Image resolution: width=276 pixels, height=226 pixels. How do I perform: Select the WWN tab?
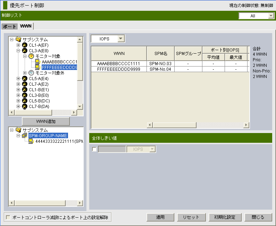pos(26,26)
